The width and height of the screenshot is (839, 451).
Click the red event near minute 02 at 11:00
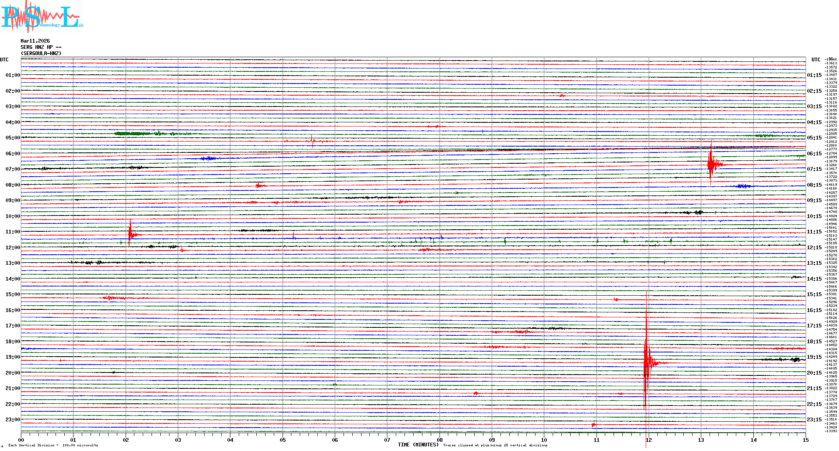point(130,234)
